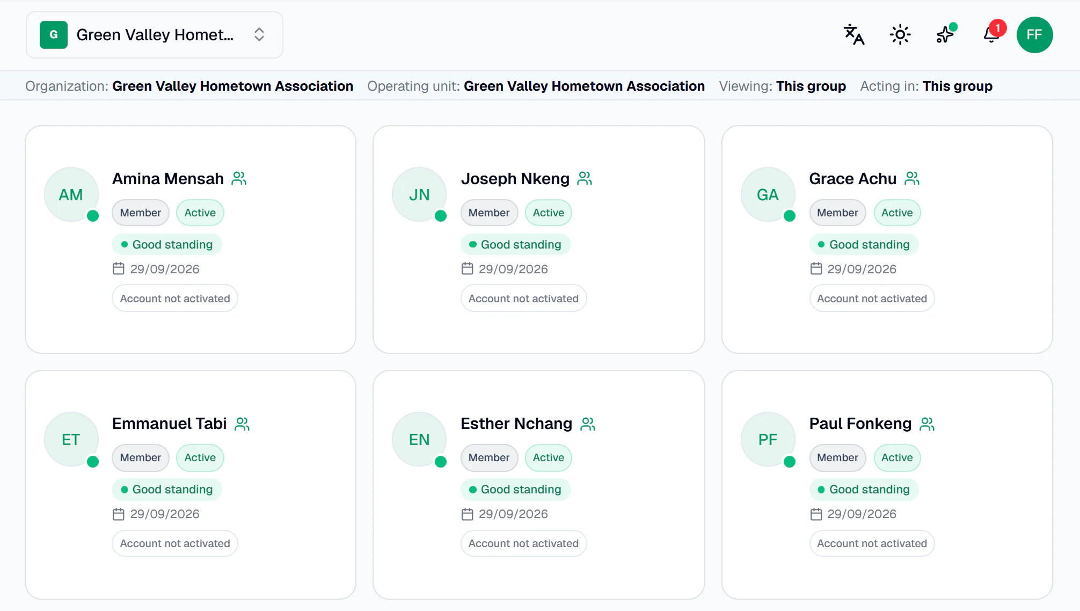This screenshot has width=1080, height=611.
Task: Open the FF user profile avatar
Action: (1034, 35)
